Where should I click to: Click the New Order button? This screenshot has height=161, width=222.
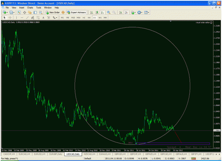point(53,12)
